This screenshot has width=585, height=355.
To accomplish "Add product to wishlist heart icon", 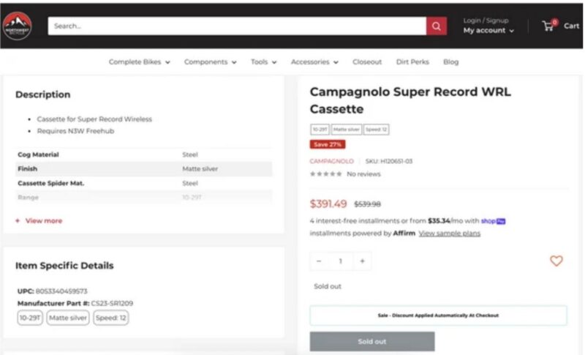I will pos(556,261).
